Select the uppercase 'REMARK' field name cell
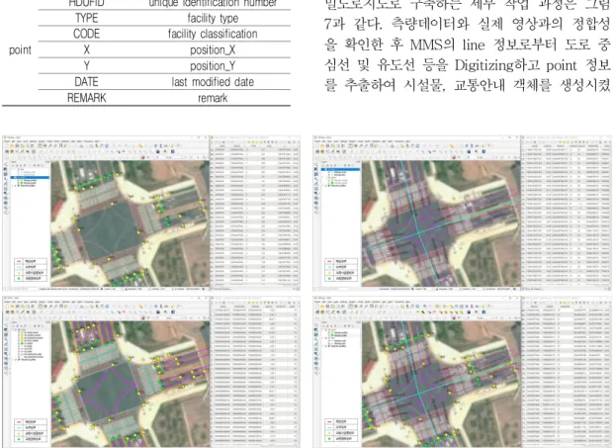The image size is (616, 448). point(86,98)
